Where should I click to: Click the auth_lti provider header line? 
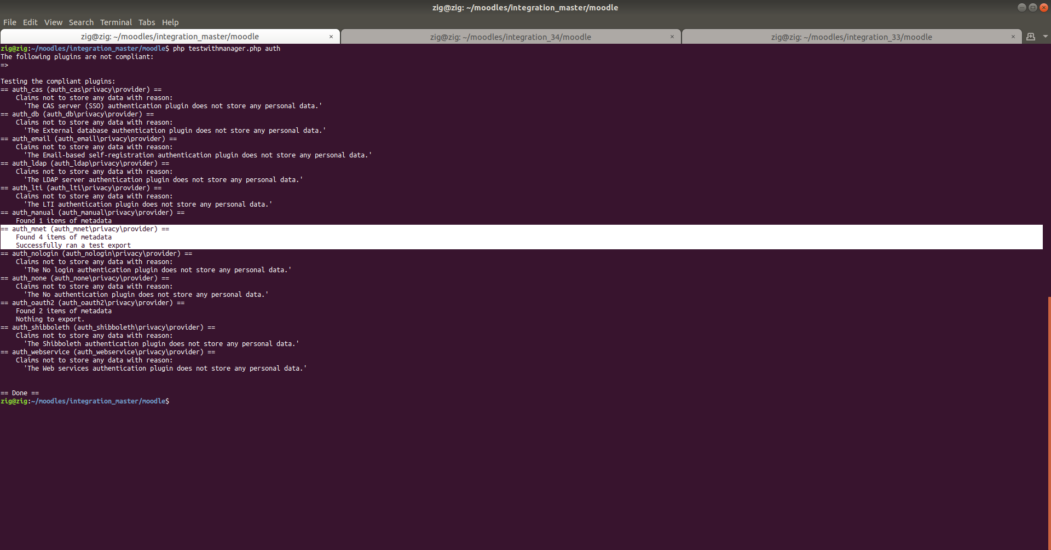click(81, 188)
